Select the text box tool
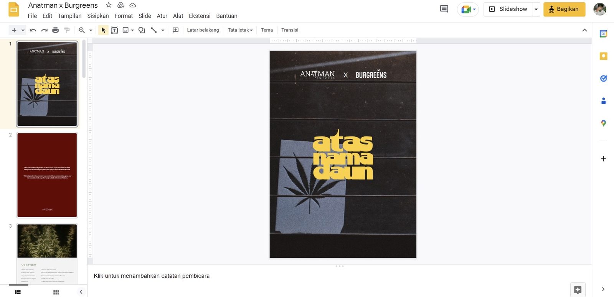Viewport: 614px width, 297px height. pos(115,30)
